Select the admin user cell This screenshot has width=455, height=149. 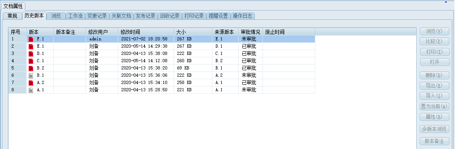click(x=102, y=39)
